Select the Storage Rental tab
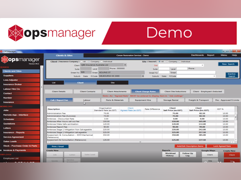The height and width of the screenshot is (180, 241). [171, 100]
